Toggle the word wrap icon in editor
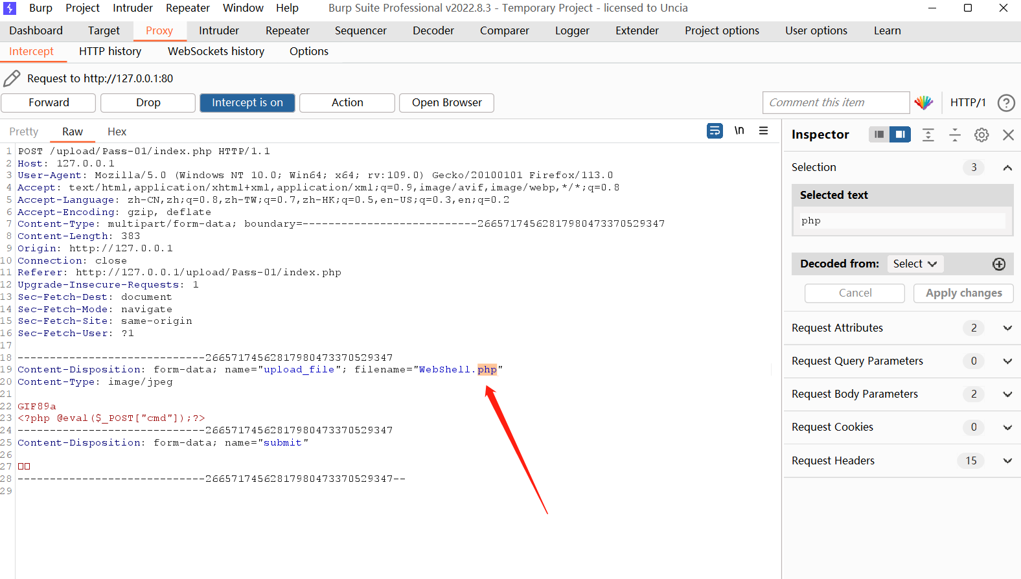The image size is (1021, 579). pyautogui.click(x=715, y=131)
